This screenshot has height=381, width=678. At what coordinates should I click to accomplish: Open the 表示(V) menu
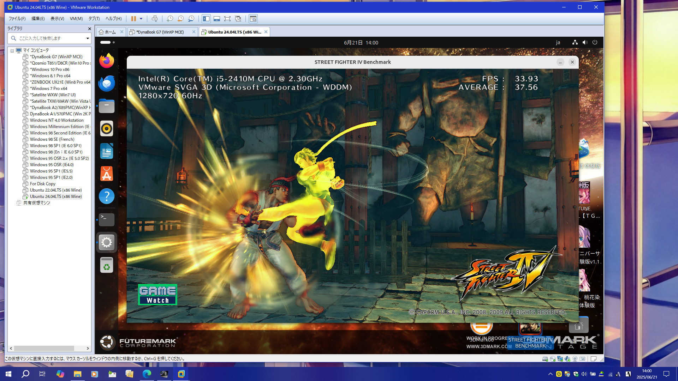click(x=57, y=19)
